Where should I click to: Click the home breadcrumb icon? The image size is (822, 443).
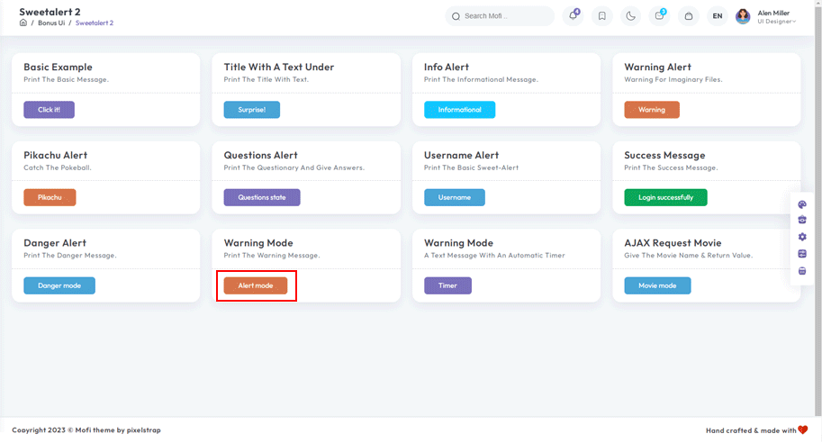[23, 23]
